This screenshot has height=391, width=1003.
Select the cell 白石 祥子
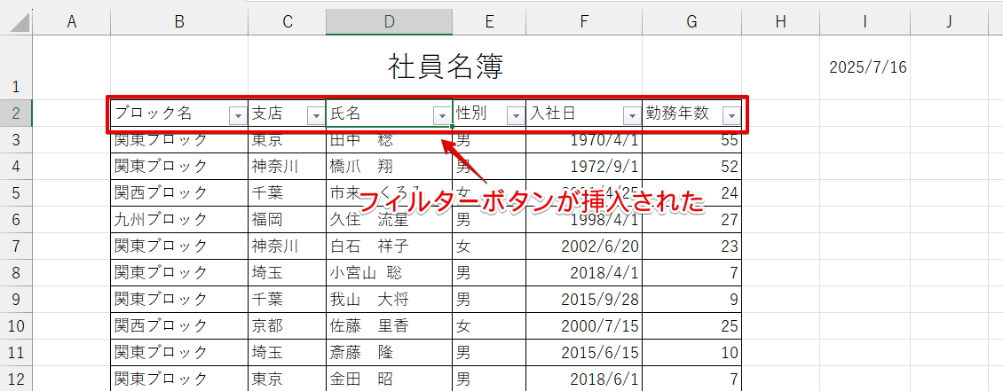(389, 246)
